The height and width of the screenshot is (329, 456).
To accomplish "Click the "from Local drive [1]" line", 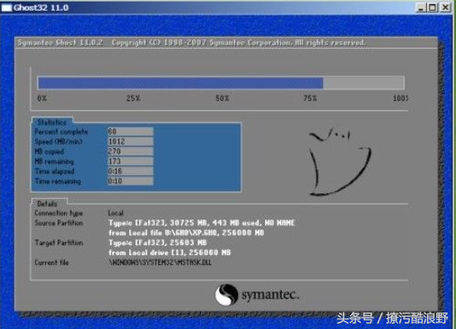I will point(170,253).
